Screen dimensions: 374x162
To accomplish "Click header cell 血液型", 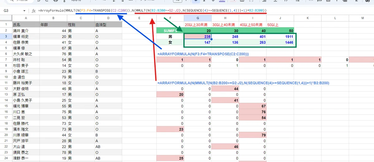I will click(108, 24).
